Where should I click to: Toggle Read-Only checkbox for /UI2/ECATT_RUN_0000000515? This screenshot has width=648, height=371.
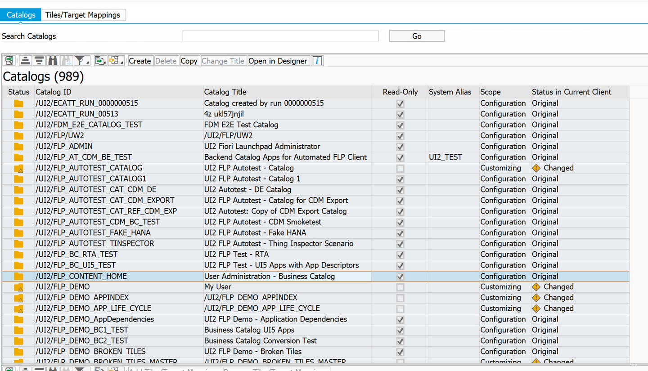click(x=400, y=103)
